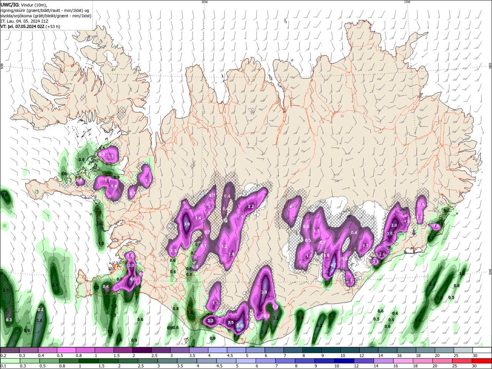Select the lilac swatch labeled 14 in lower legend

(x=384, y=361)
